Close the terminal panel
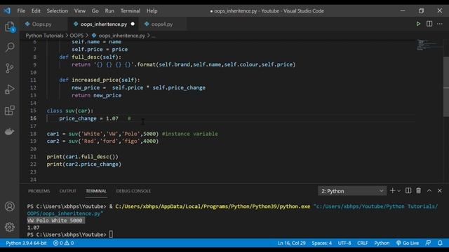 (x=440, y=191)
